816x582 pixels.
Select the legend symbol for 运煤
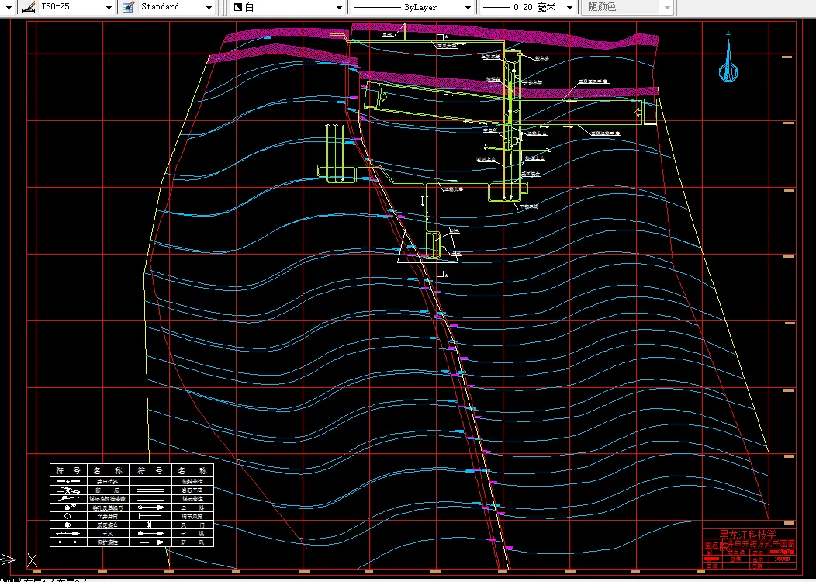(150, 534)
